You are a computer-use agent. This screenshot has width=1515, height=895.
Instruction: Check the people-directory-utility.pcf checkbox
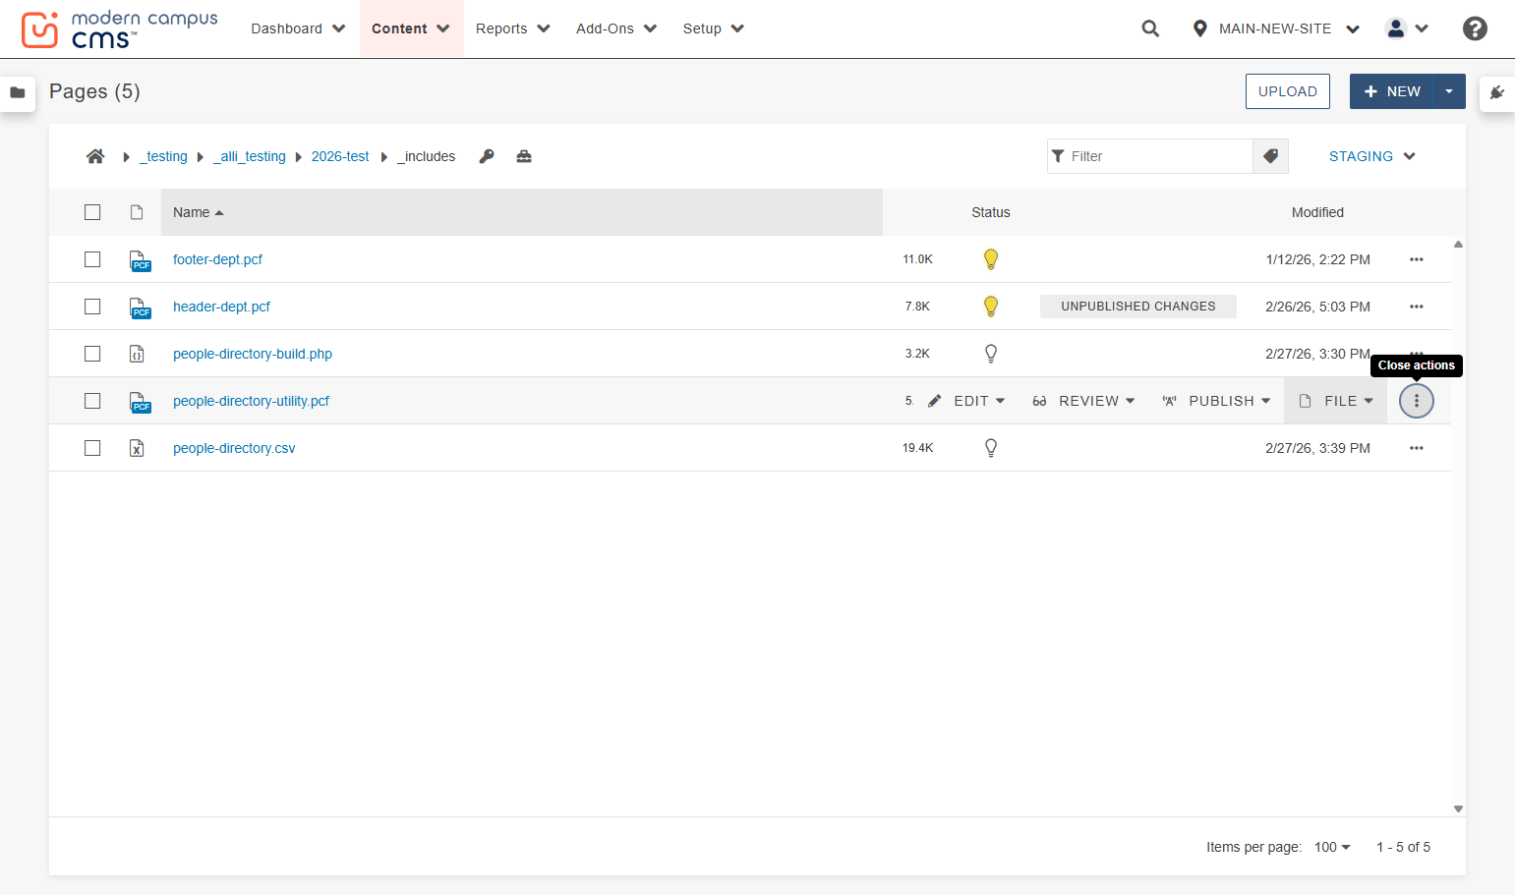tap(92, 401)
